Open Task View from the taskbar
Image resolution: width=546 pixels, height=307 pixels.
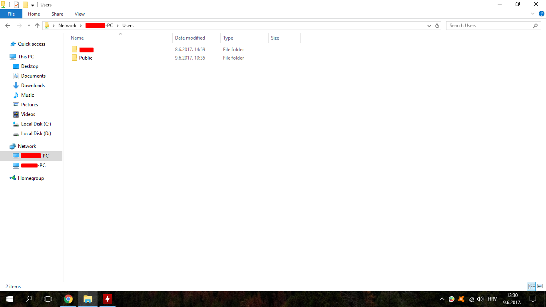48,299
